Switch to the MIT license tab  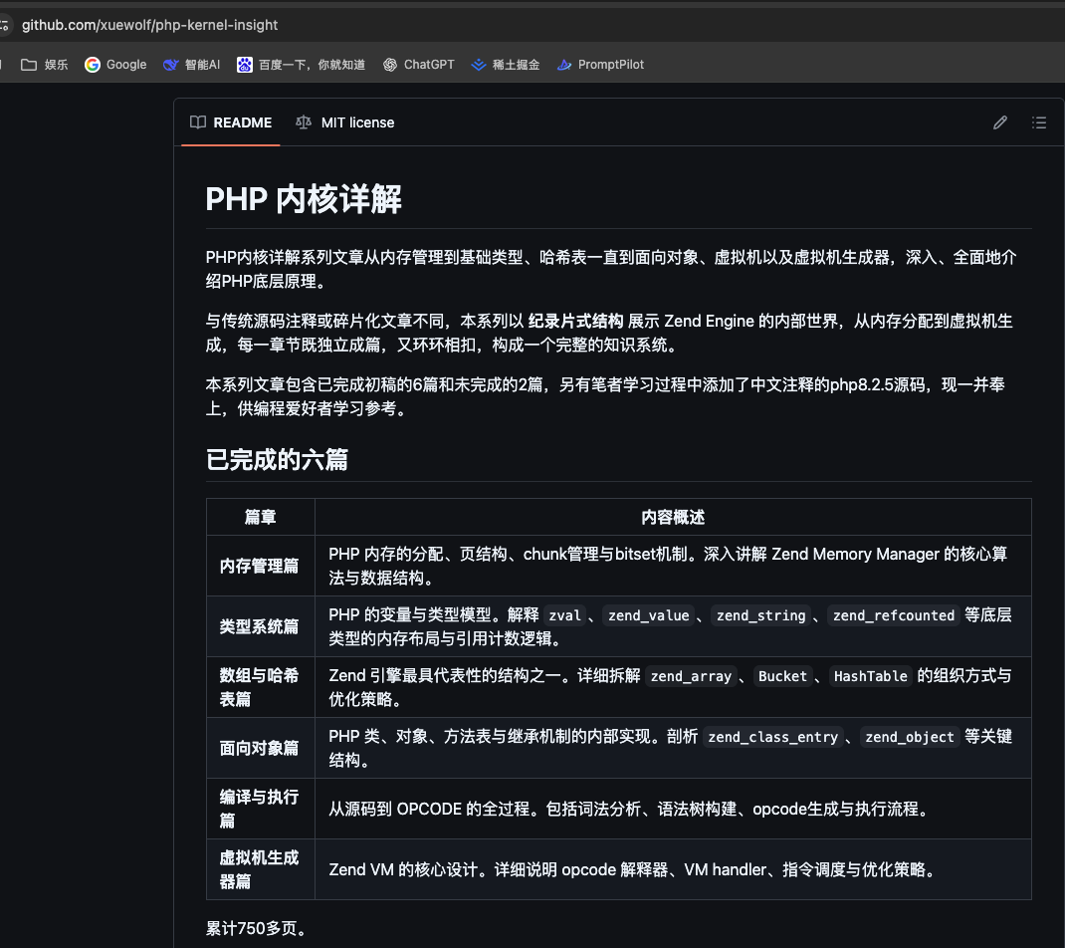(344, 121)
